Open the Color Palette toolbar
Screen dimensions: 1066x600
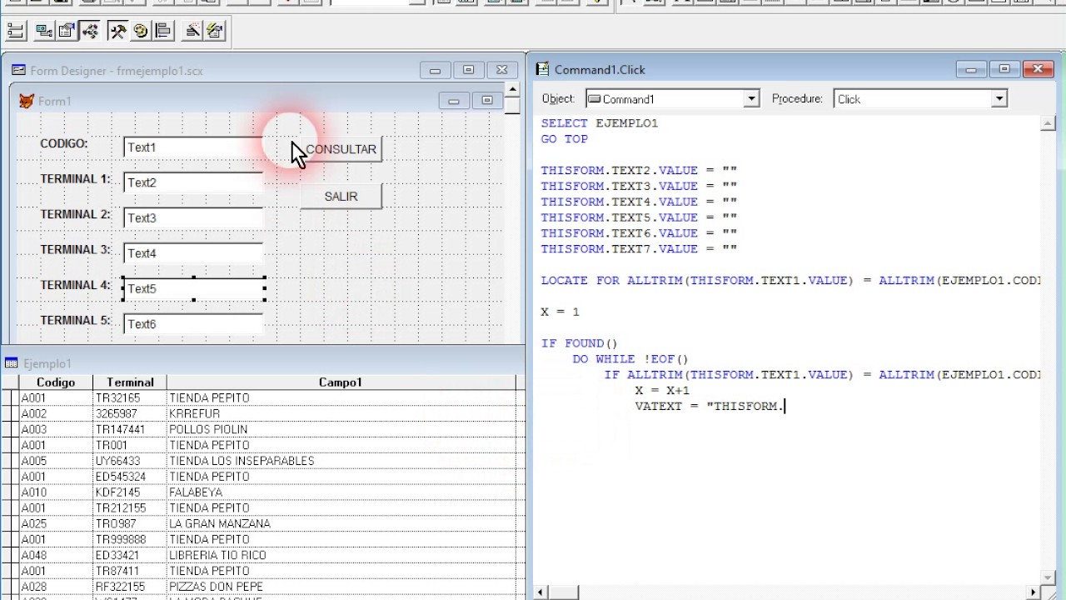click(x=140, y=32)
